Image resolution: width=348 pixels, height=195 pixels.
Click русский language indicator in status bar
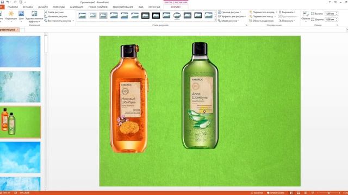[24, 193]
